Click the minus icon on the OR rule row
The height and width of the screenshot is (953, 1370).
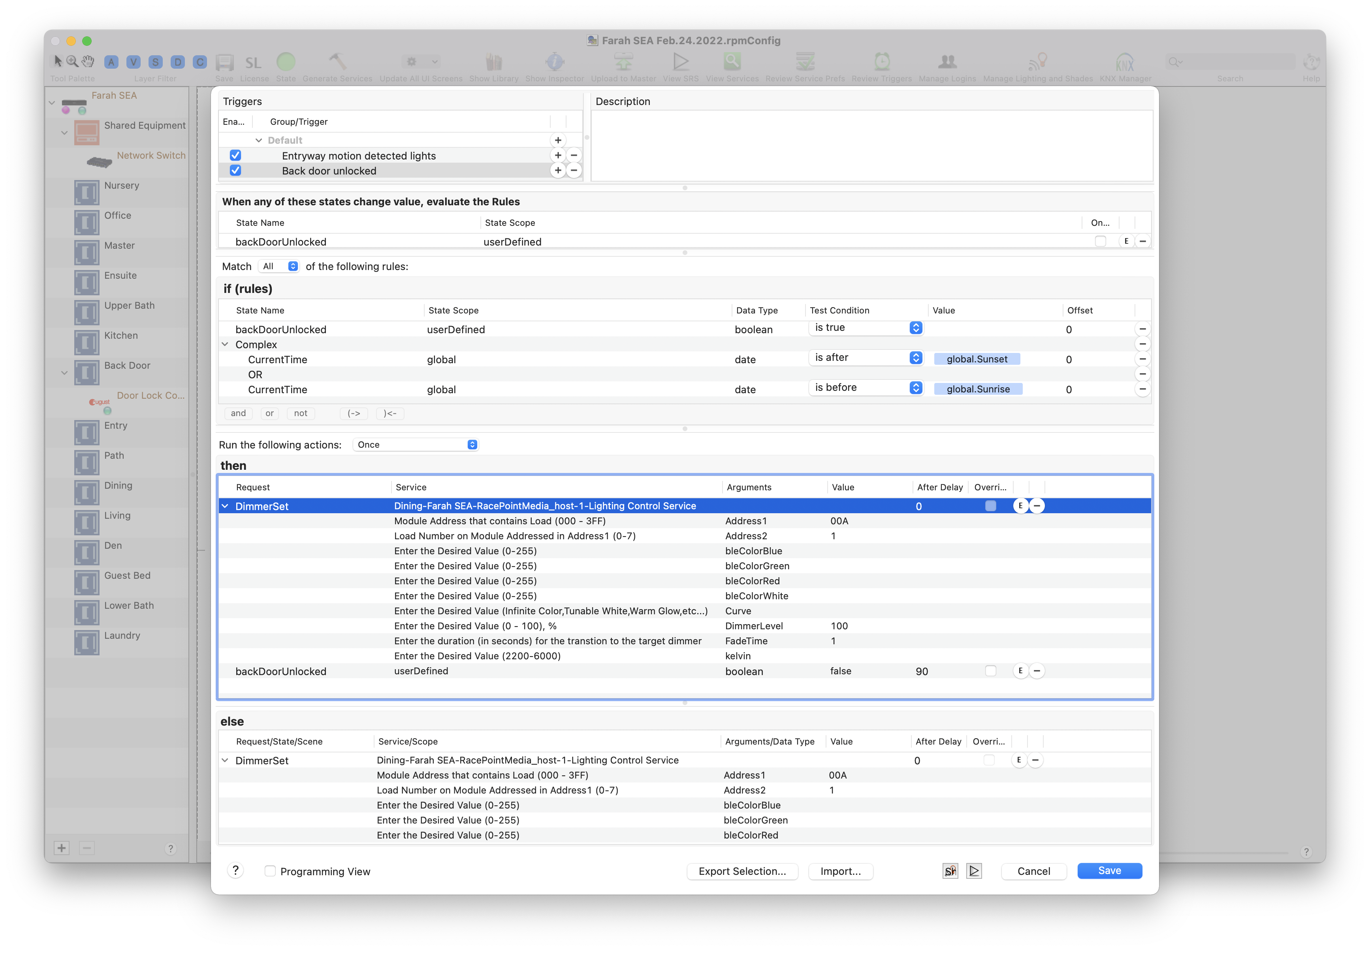[1142, 374]
